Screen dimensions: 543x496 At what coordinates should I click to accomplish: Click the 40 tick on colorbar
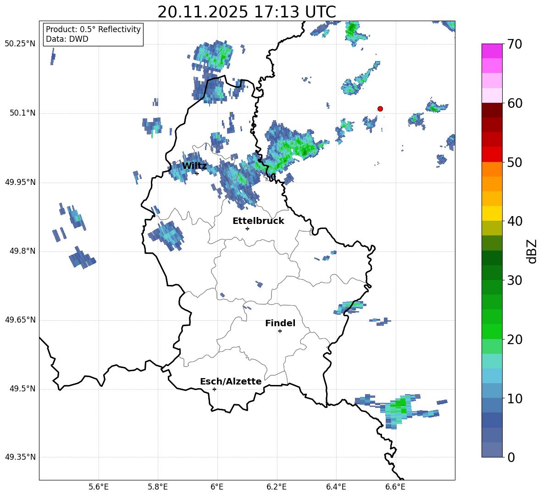coord(515,221)
